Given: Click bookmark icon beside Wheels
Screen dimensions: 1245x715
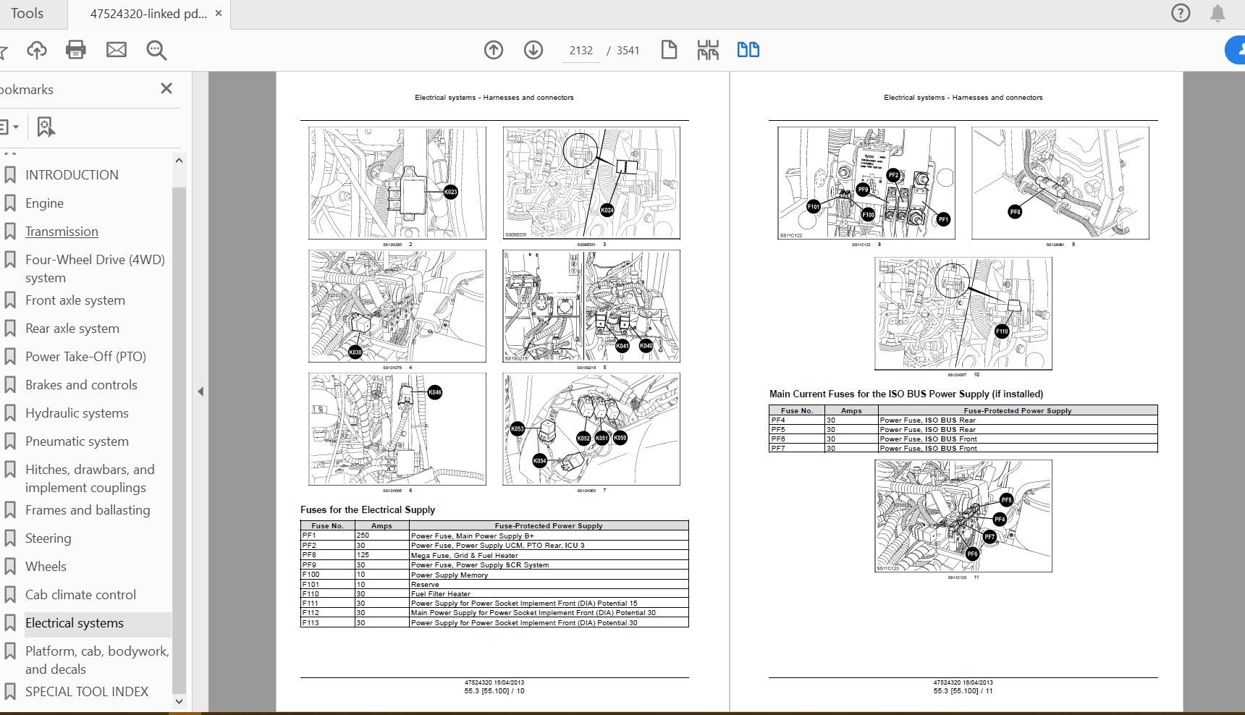Looking at the screenshot, I should pos(10,567).
